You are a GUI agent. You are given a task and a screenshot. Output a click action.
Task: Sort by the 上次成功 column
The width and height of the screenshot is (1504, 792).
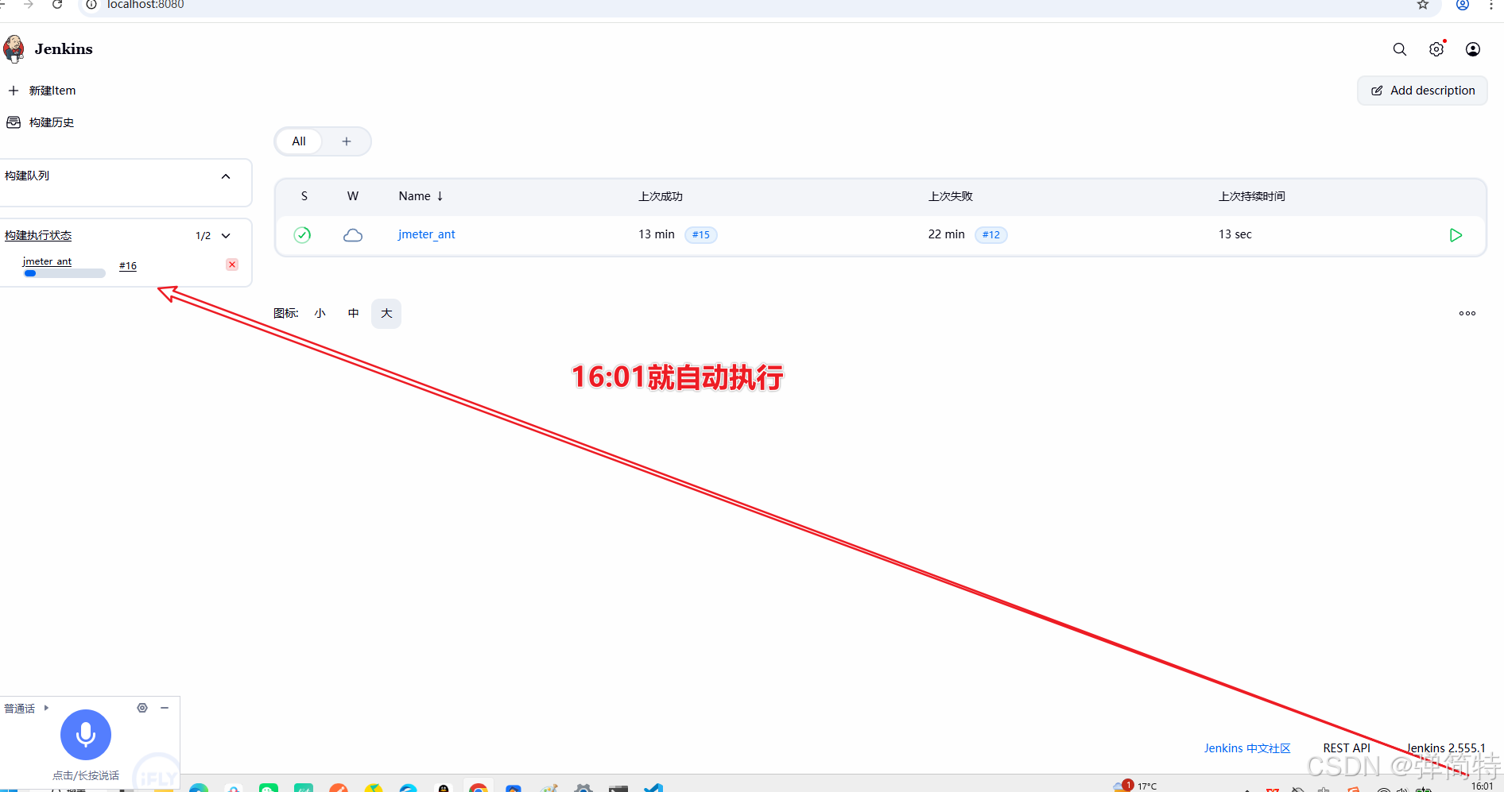coord(661,196)
